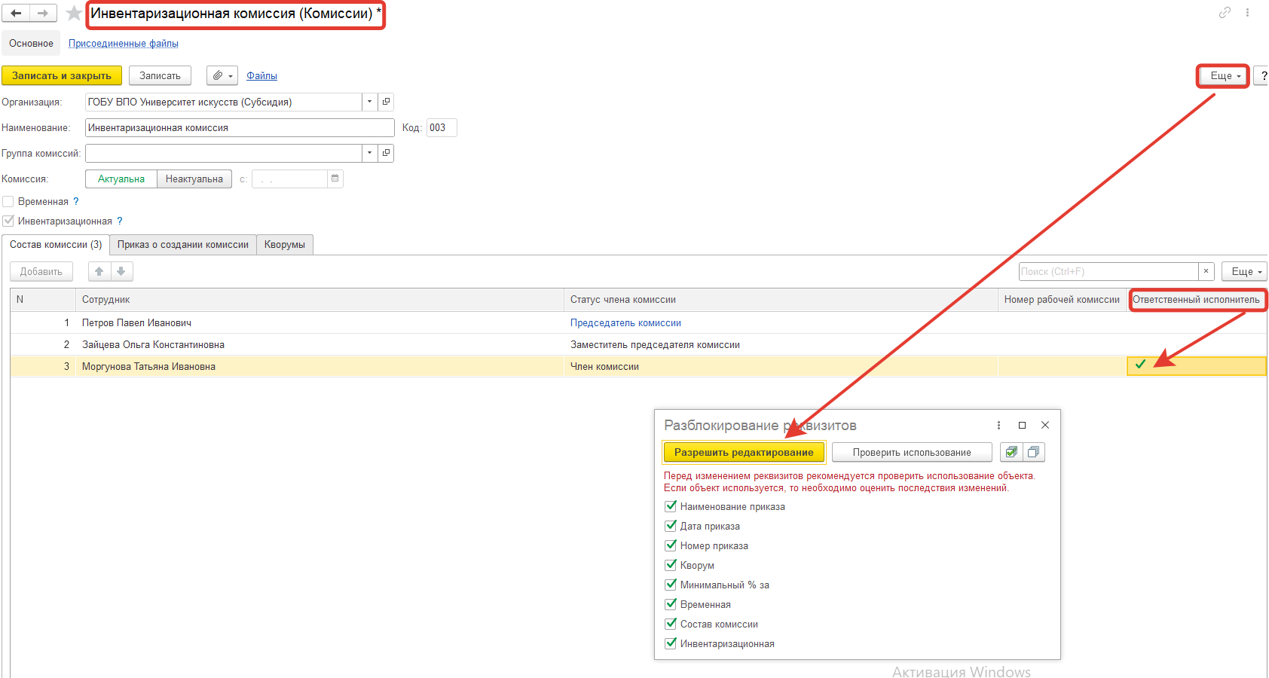Click the back navigation arrow
This screenshot has height=678, width=1269.
click(x=16, y=13)
